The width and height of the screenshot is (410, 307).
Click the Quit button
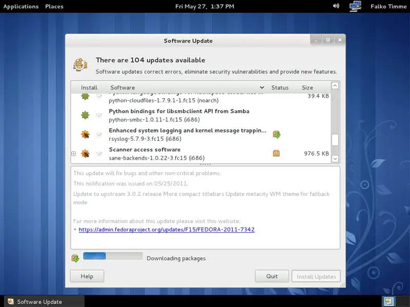[x=272, y=276]
